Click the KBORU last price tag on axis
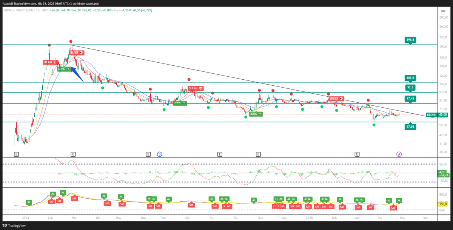 (x=431, y=114)
